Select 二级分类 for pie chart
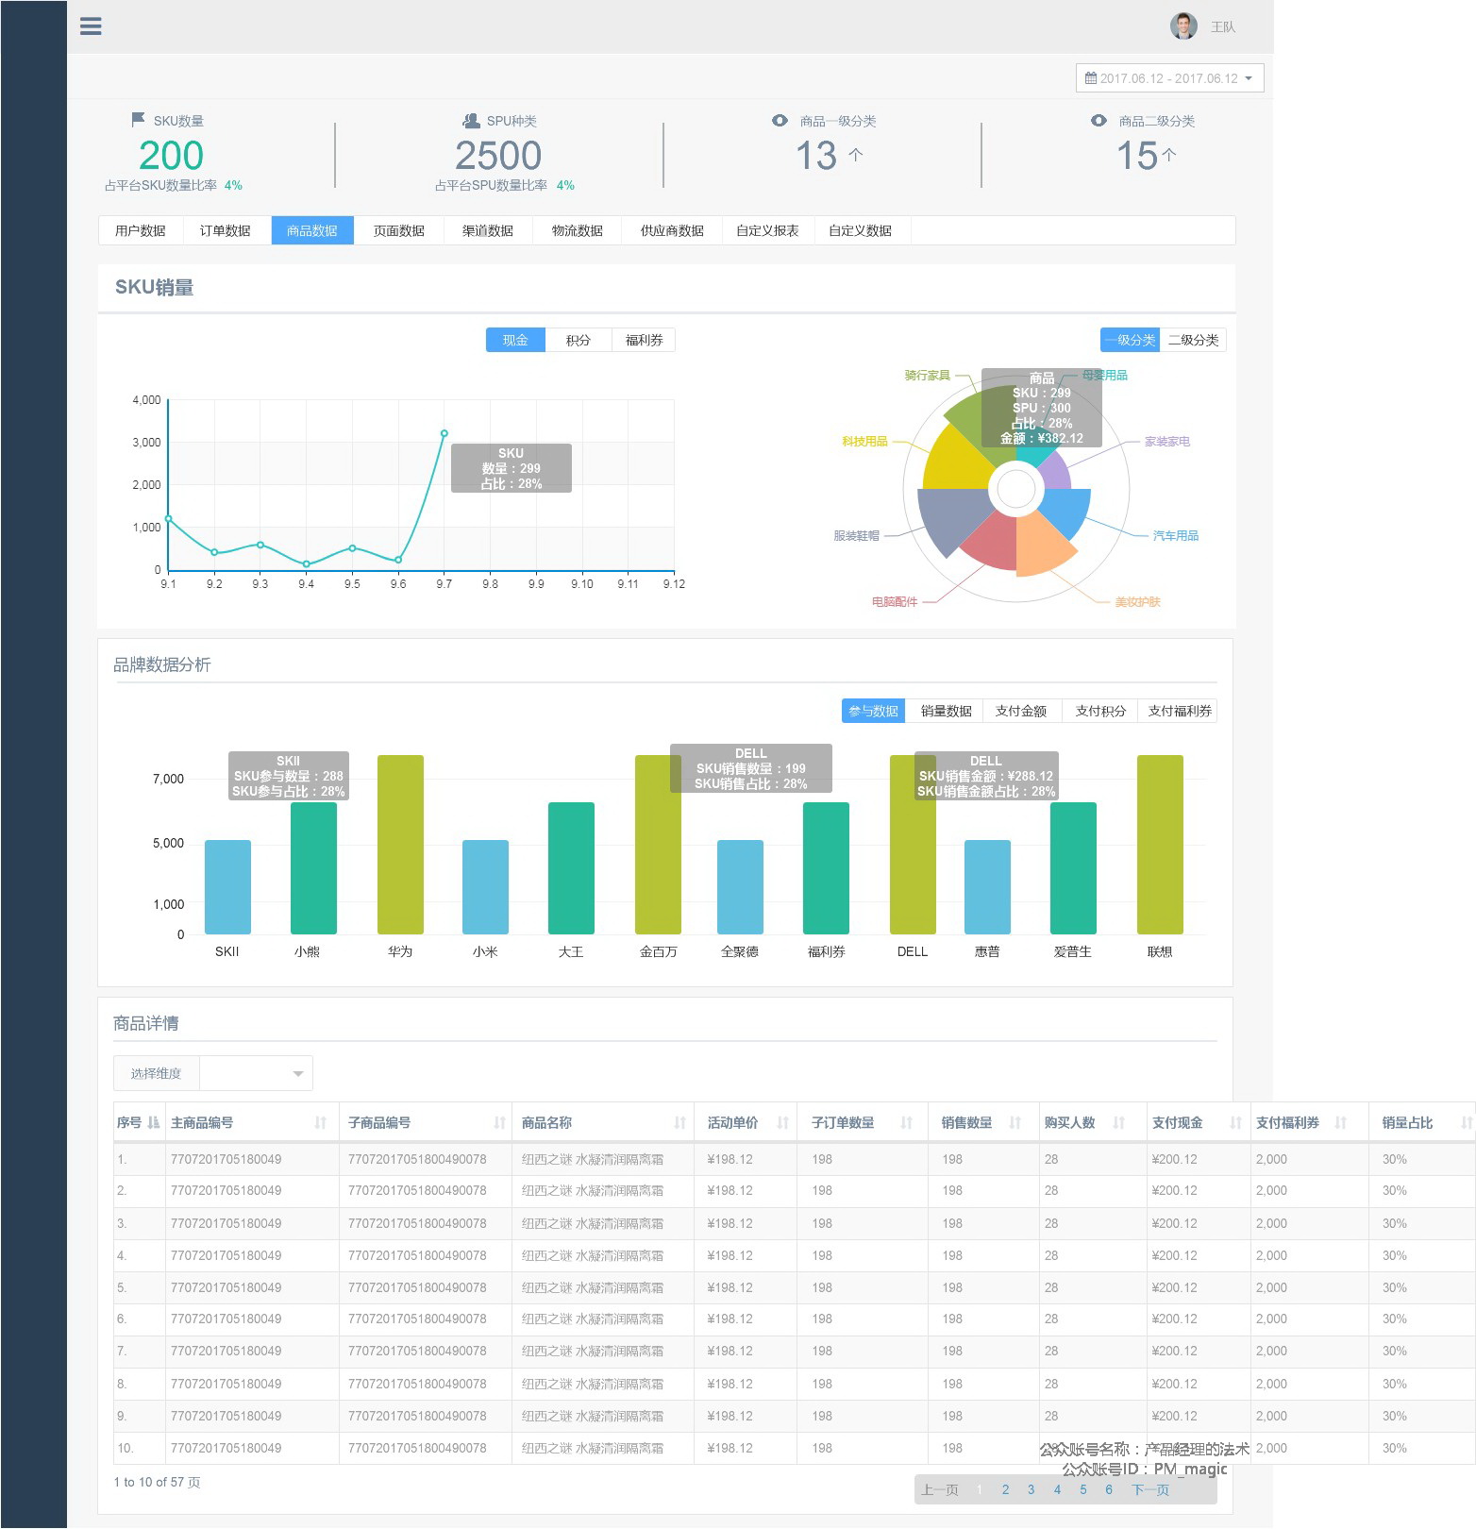 [1193, 340]
